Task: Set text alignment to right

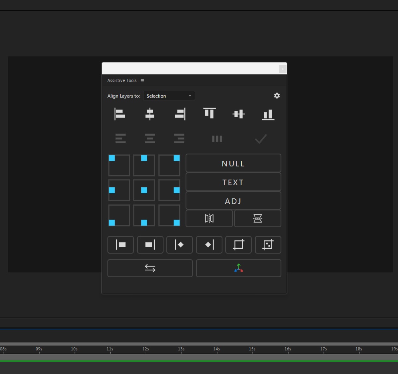Action: tap(179, 139)
